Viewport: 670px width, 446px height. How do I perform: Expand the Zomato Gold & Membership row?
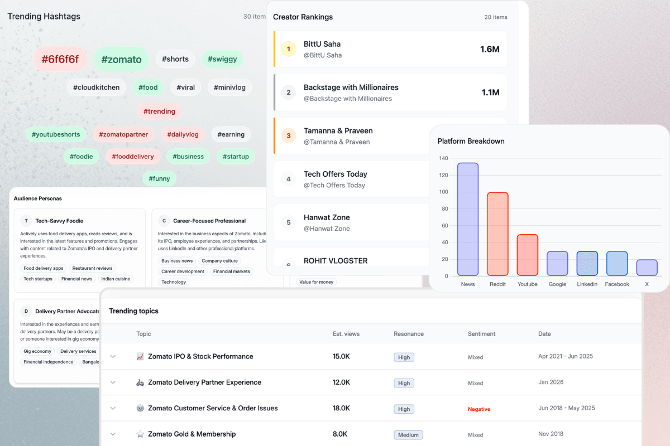click(113, 433)
